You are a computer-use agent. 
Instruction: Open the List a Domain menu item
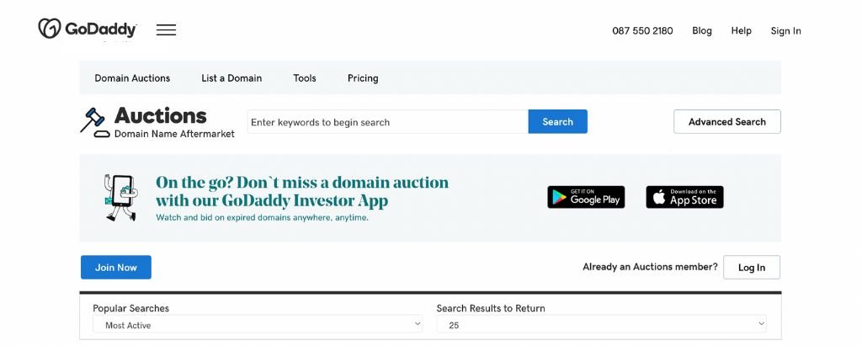coord(231,78)
